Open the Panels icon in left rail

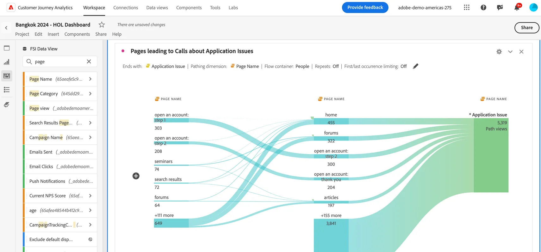click(7, 48)
